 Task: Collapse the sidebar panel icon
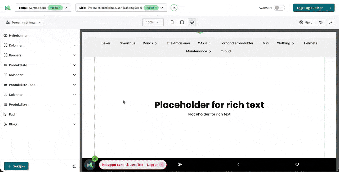[74, 166]
